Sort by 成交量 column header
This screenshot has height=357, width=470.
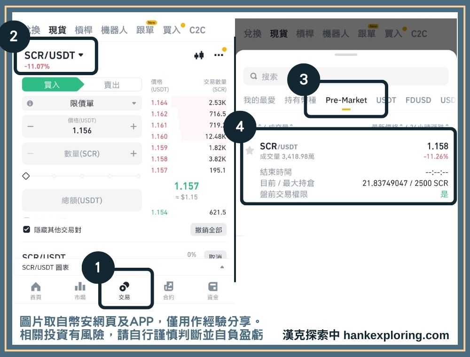tap(281, 126)
